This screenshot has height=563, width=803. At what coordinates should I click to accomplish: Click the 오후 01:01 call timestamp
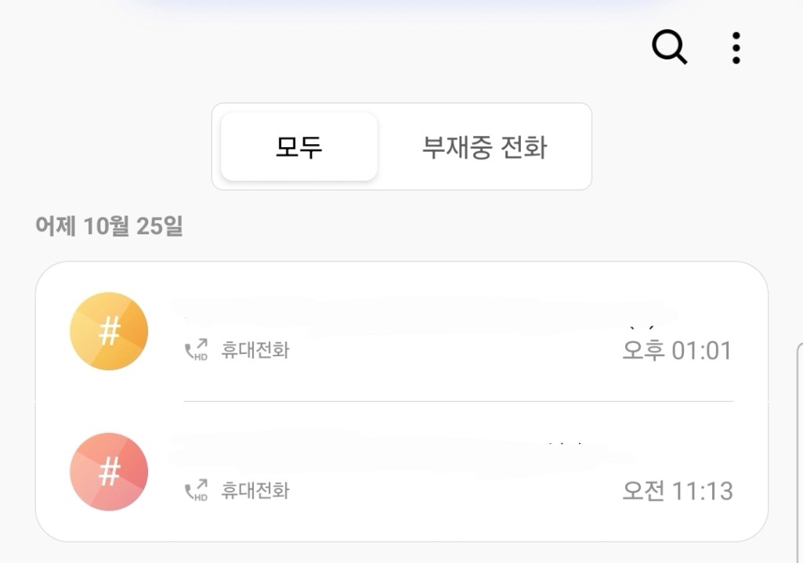[677, 350]
